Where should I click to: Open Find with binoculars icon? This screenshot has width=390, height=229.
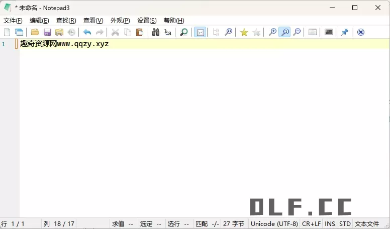point(156,32)
